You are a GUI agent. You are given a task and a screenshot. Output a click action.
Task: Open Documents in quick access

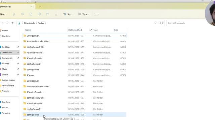click(7, 58)
